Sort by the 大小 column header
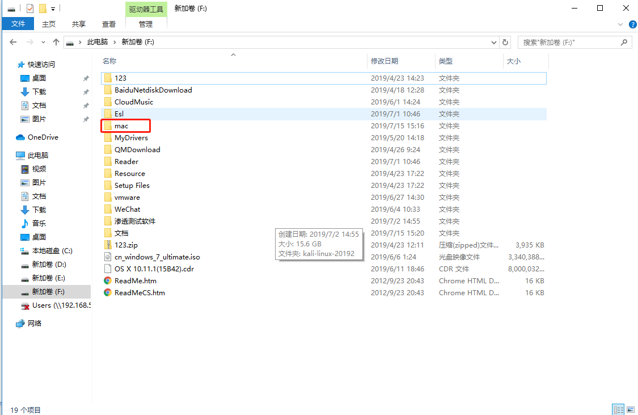 [513, 61]
